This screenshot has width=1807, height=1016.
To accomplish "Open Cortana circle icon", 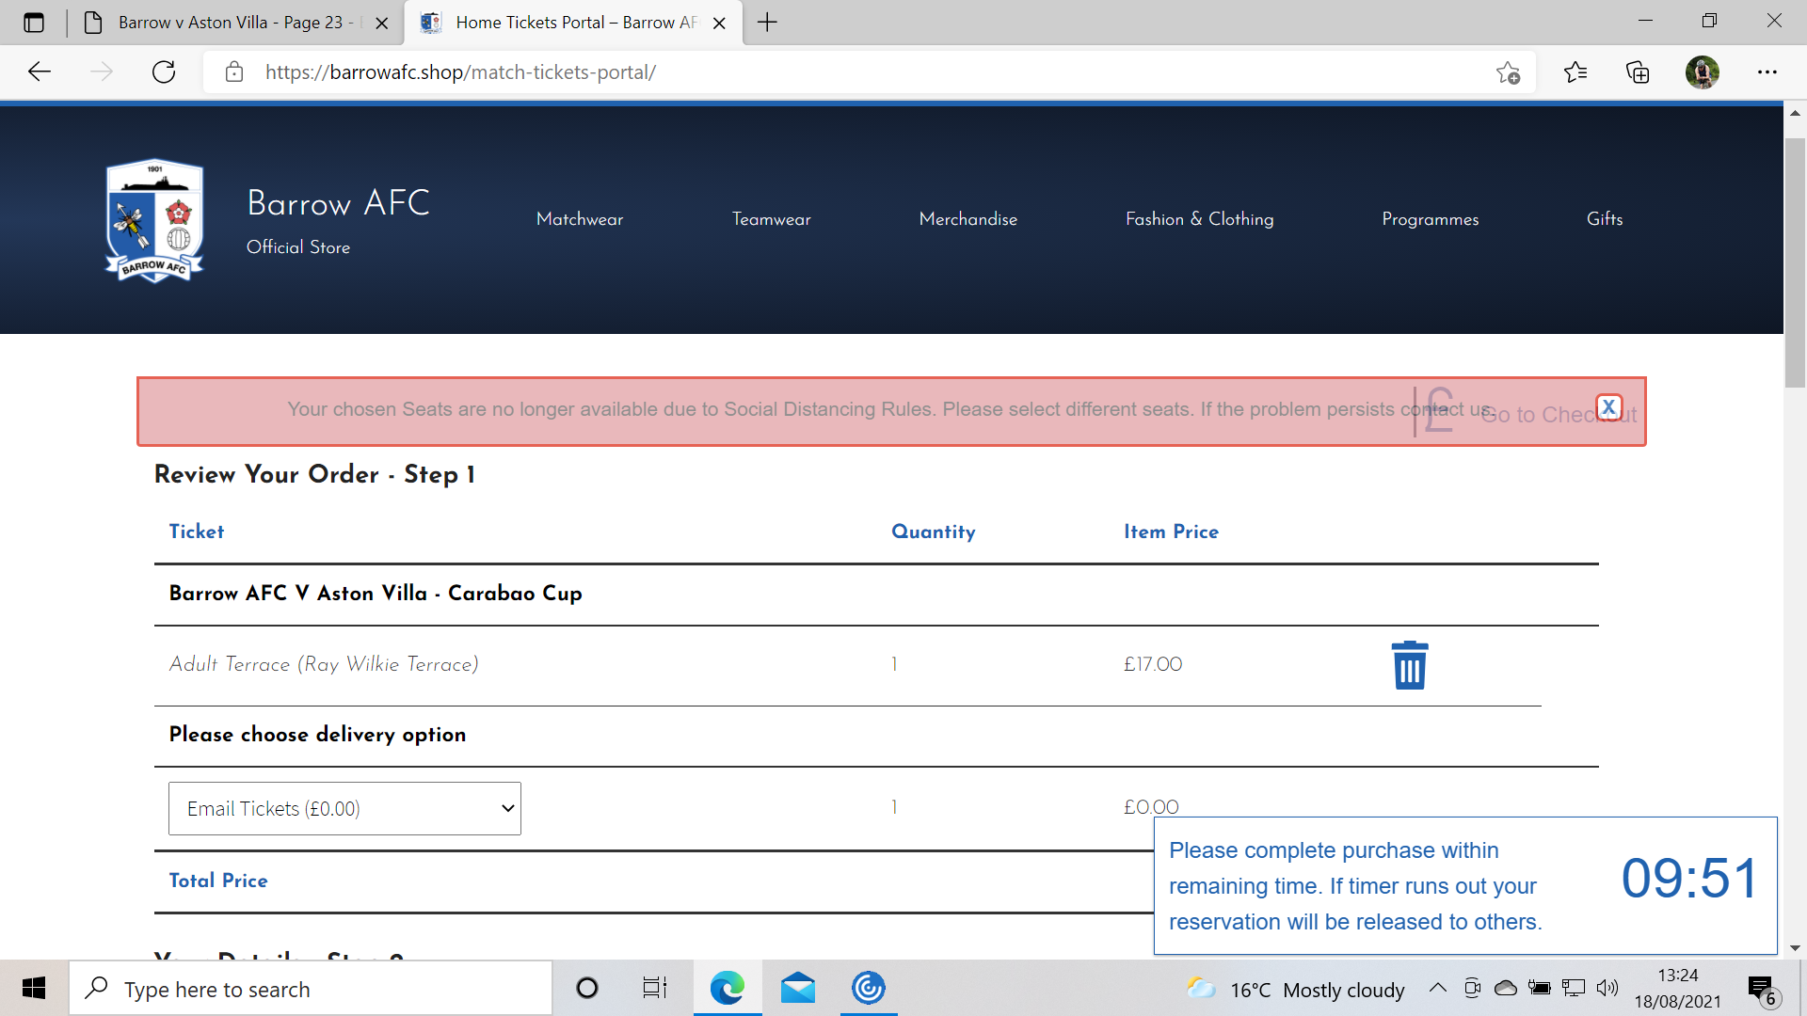I will tap(586, 988).
